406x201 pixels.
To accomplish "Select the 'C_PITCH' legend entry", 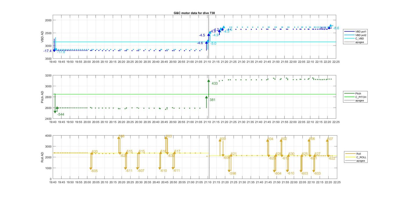I will point(355,97).
